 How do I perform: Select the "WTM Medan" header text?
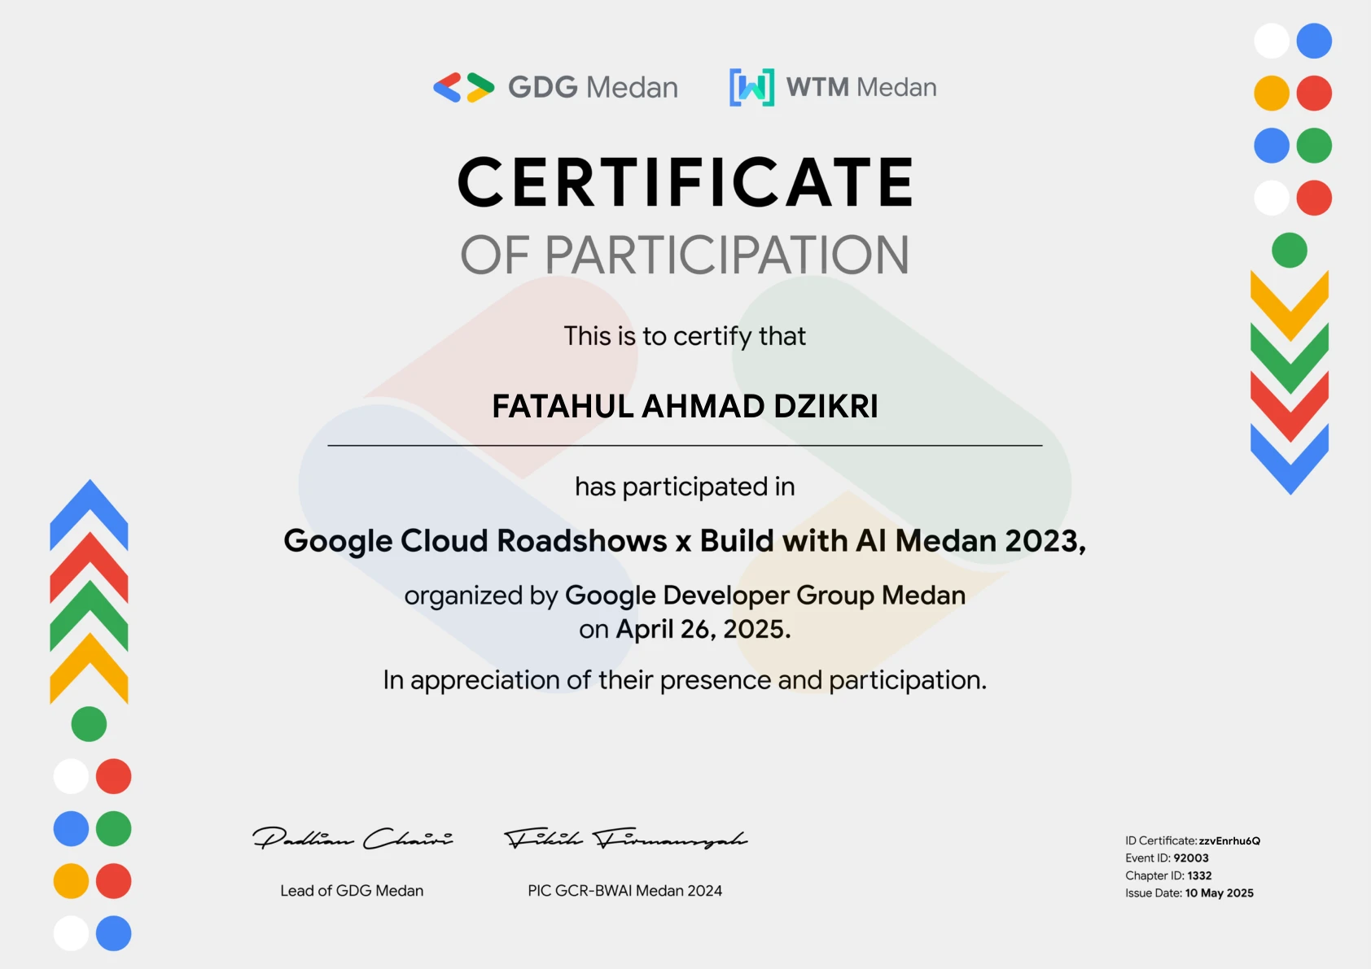(x=861, y=87)
